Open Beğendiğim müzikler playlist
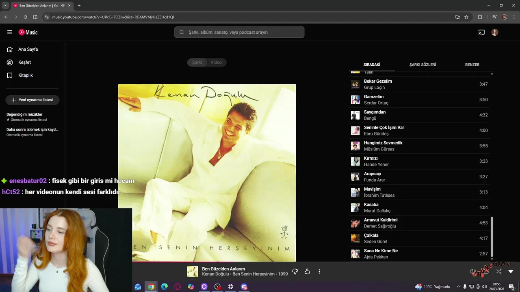 point(32,117)
